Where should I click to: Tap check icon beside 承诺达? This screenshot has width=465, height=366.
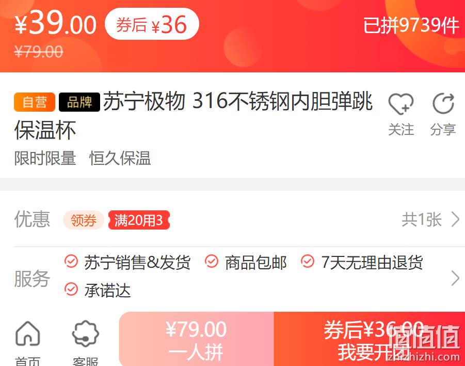(71, 289)
